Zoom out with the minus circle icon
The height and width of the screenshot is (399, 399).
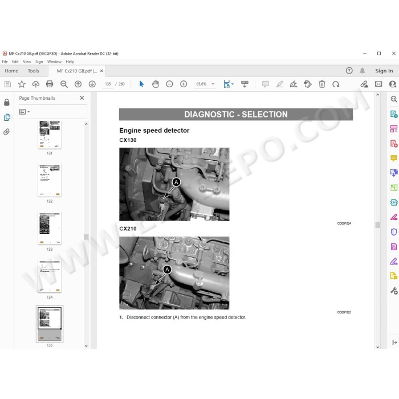tap(169, 84)
